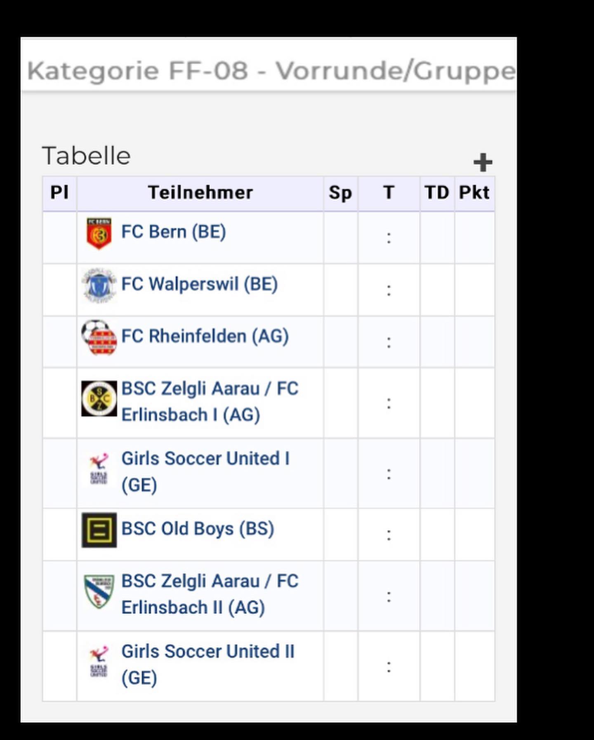
Task: Open the Girls Soccer United II (GE) link
Action: [208, 665]
